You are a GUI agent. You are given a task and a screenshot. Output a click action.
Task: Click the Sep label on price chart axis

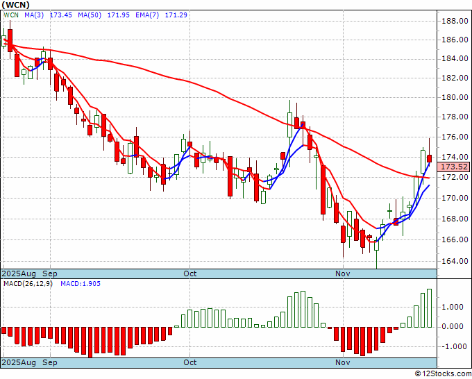pos(50,273)
